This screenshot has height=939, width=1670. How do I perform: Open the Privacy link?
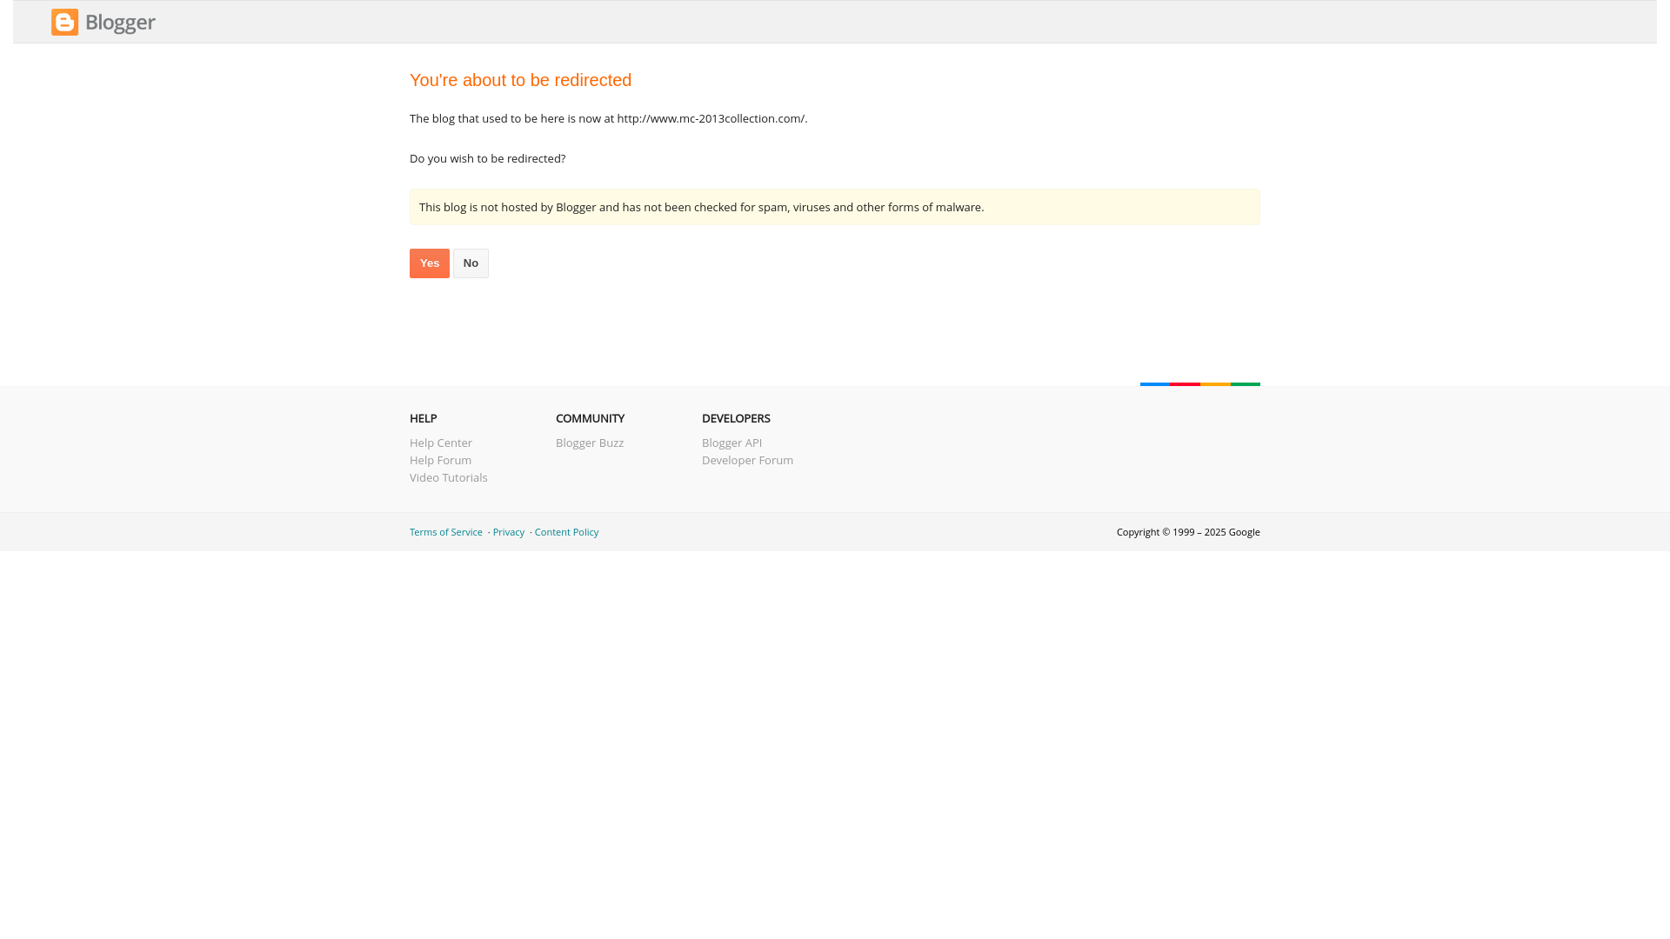tap(509, 532)
